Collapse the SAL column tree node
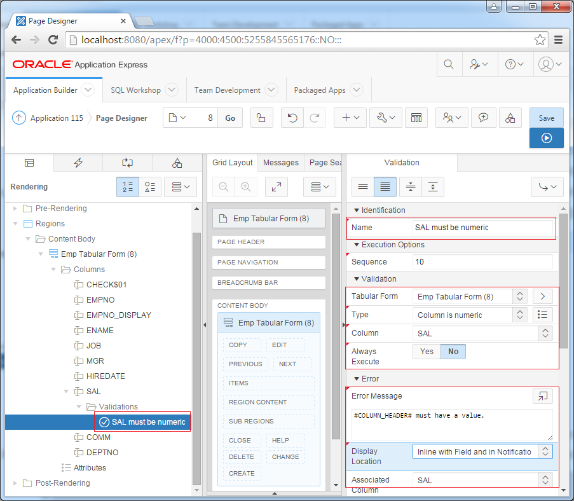574x501 pixels. [66, 392]
